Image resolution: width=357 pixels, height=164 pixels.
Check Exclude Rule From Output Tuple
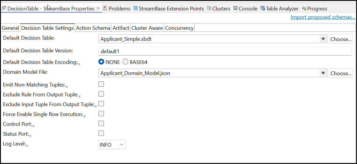pos(101,94)
